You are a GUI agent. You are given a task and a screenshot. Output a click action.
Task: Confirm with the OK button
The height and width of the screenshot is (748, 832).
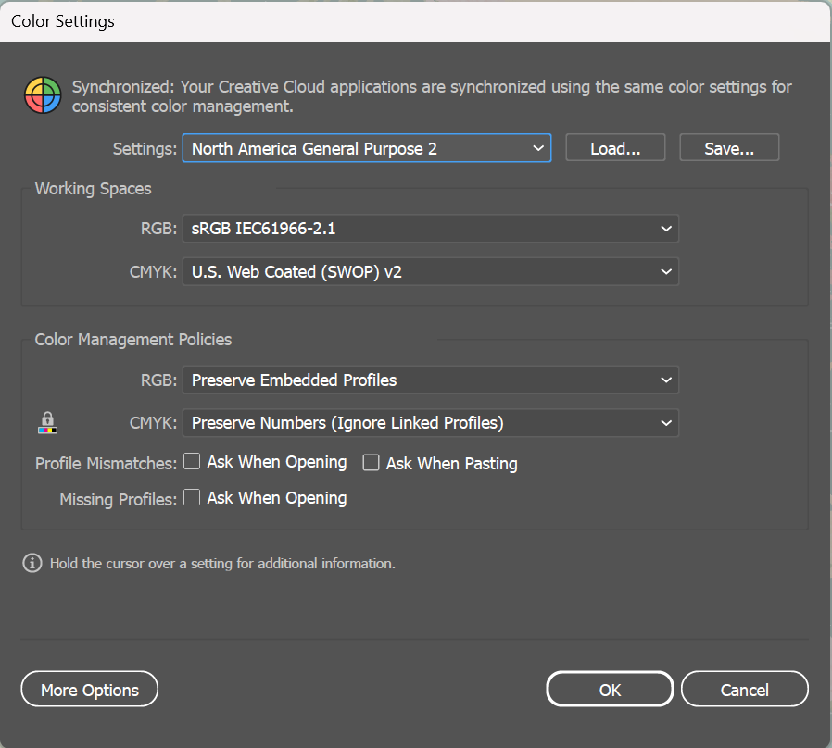pyautogui.click(x=610, y=690)
